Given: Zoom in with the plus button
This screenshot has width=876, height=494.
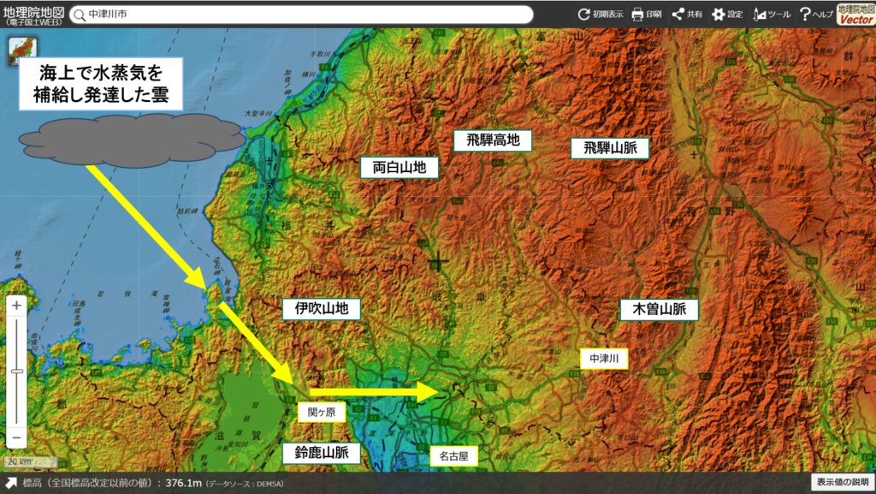Looking at the screenshot, I should 17,306.
